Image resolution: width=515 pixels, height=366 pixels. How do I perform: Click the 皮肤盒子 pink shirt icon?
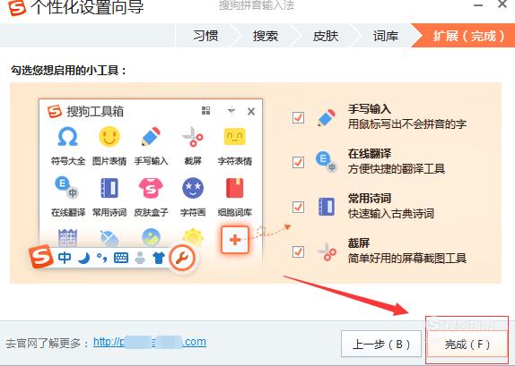[x=151, y=188]
